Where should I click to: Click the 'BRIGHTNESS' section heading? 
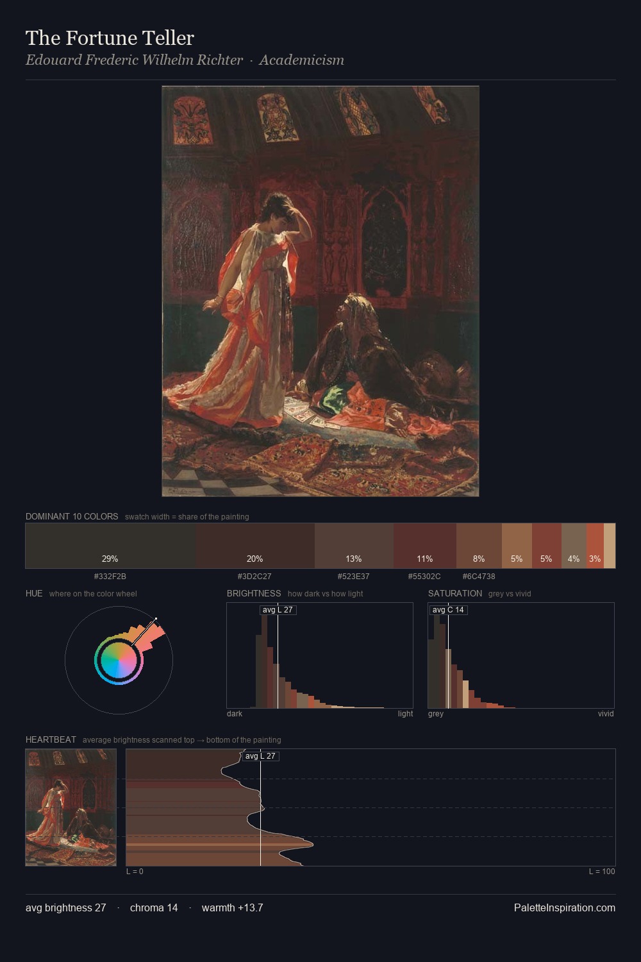point(254,593)
